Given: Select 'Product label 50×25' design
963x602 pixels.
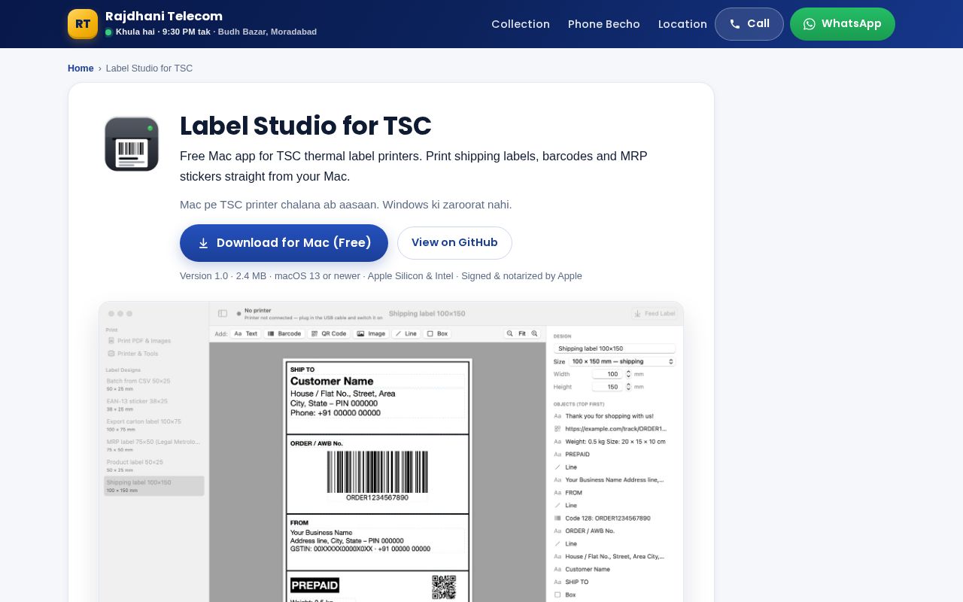Looking at the screenshot, I should pos(154,466).
